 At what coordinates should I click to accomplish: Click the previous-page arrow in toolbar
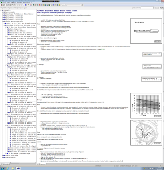click(17, 5)
